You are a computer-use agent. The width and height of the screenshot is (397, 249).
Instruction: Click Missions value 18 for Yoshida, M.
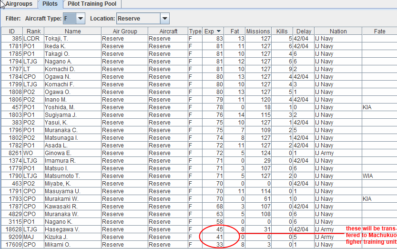pyautogui.click(x=258, y=107)
